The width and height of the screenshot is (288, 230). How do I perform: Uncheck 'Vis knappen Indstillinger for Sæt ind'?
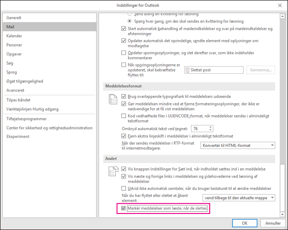123,169
